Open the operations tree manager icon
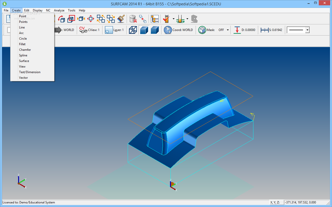 click(155, 19)
